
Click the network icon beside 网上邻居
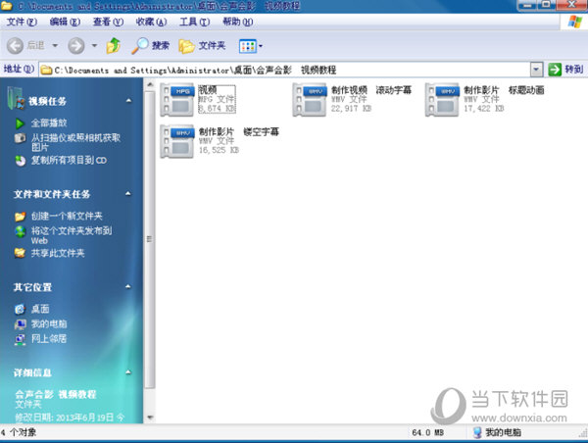click(x=20, y=339)
